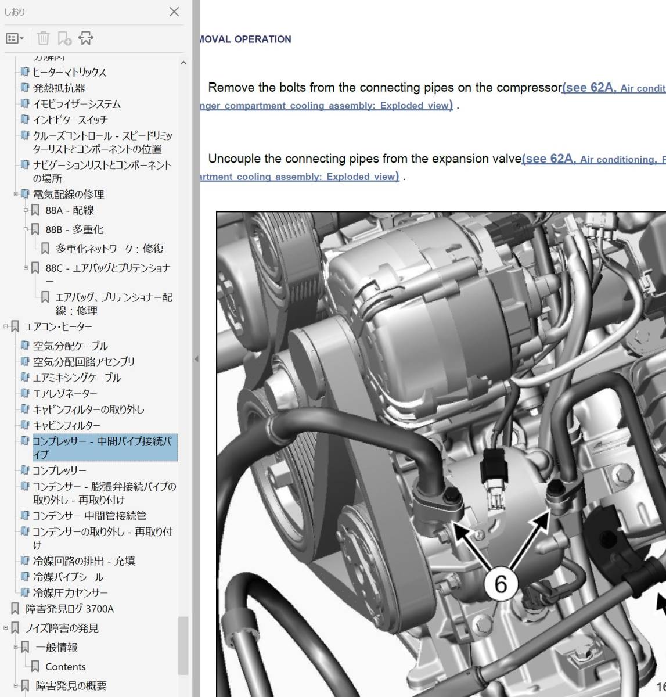The width and height of the screenshot is (666, 697).
Task: Go to コンデンサー - 膨張弁接続パイプ bookmark
Action: (104, 493)
